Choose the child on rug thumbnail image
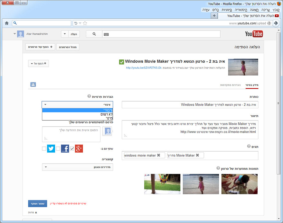283x223 pixels. 240,184
